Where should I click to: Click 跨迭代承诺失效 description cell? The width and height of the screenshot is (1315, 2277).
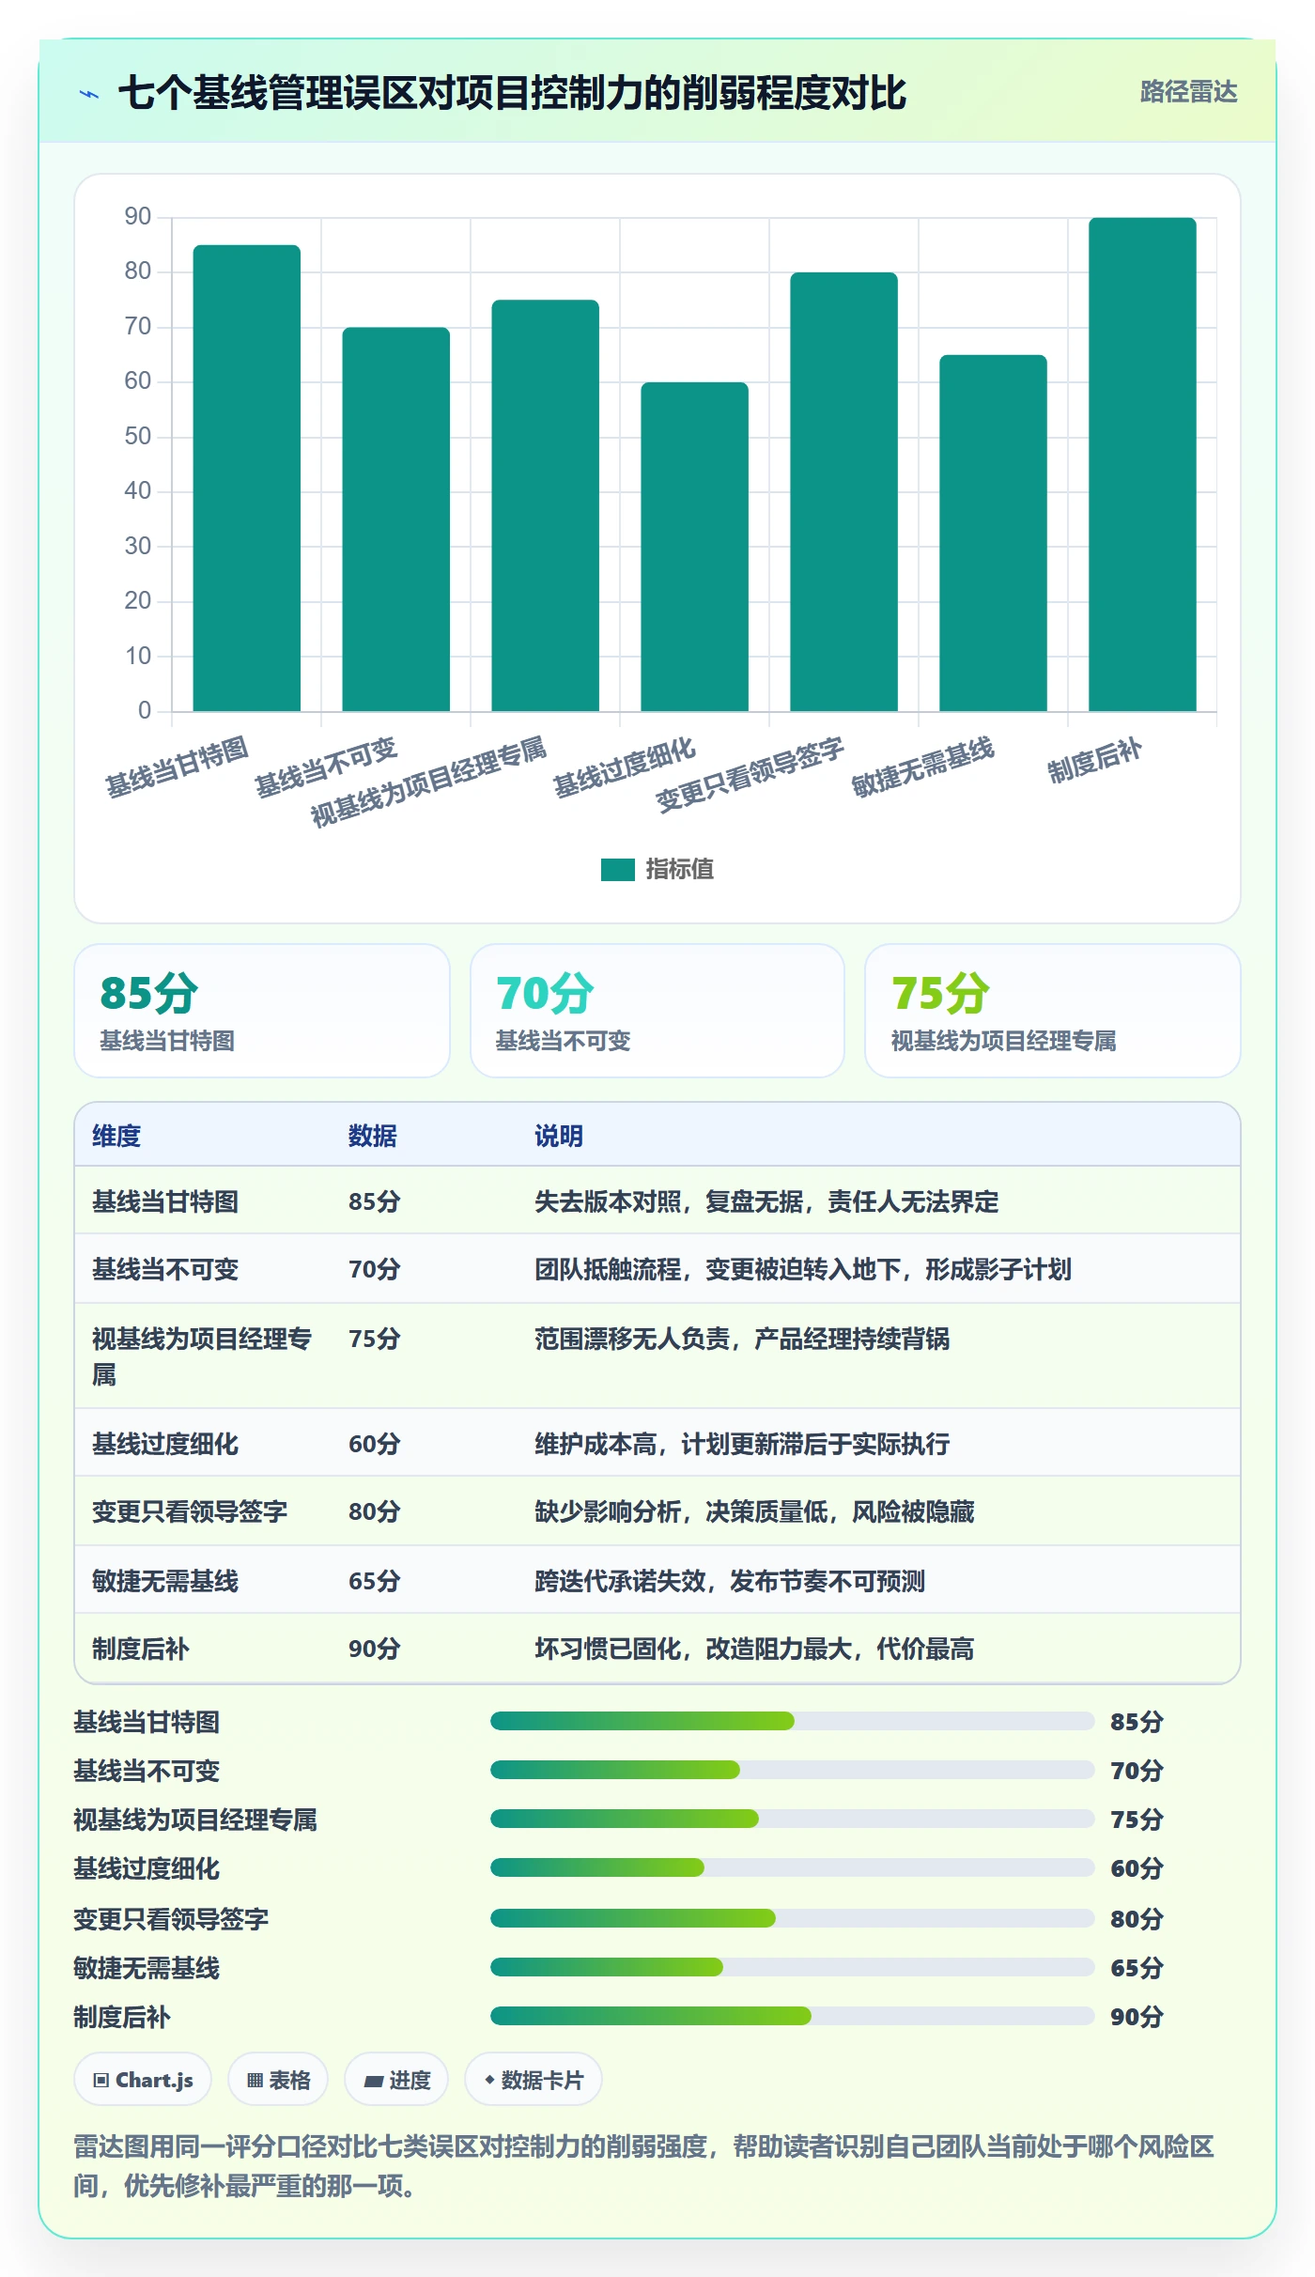(730, 1581)
